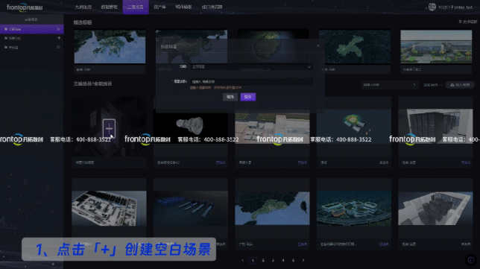Click the plus icon beside second sidebar folder

pyautogui.click(x=59, y=38)
